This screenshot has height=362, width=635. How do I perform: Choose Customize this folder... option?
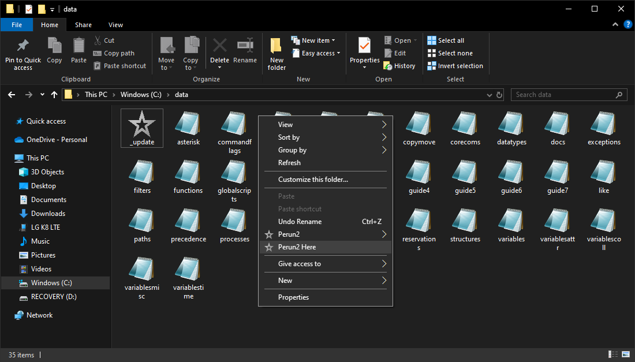(325, 180)
